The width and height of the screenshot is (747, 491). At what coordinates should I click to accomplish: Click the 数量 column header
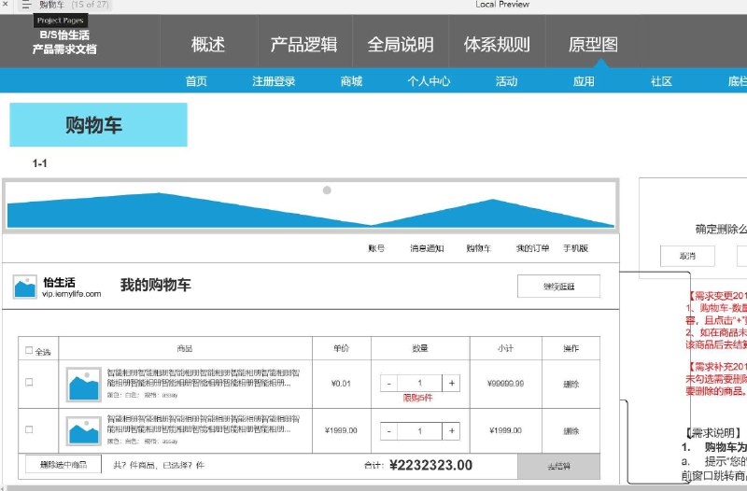[x=420, y=348]
